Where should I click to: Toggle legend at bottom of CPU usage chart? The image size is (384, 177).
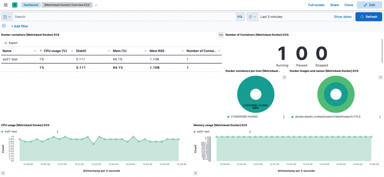[3, 173]
